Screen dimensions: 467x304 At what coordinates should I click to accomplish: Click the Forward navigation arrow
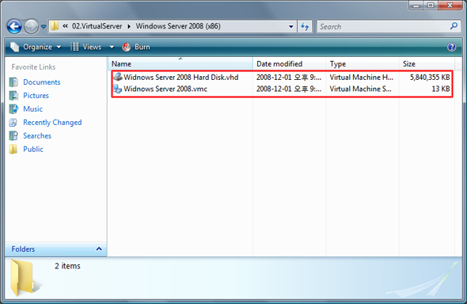click(x=31, y=26)
